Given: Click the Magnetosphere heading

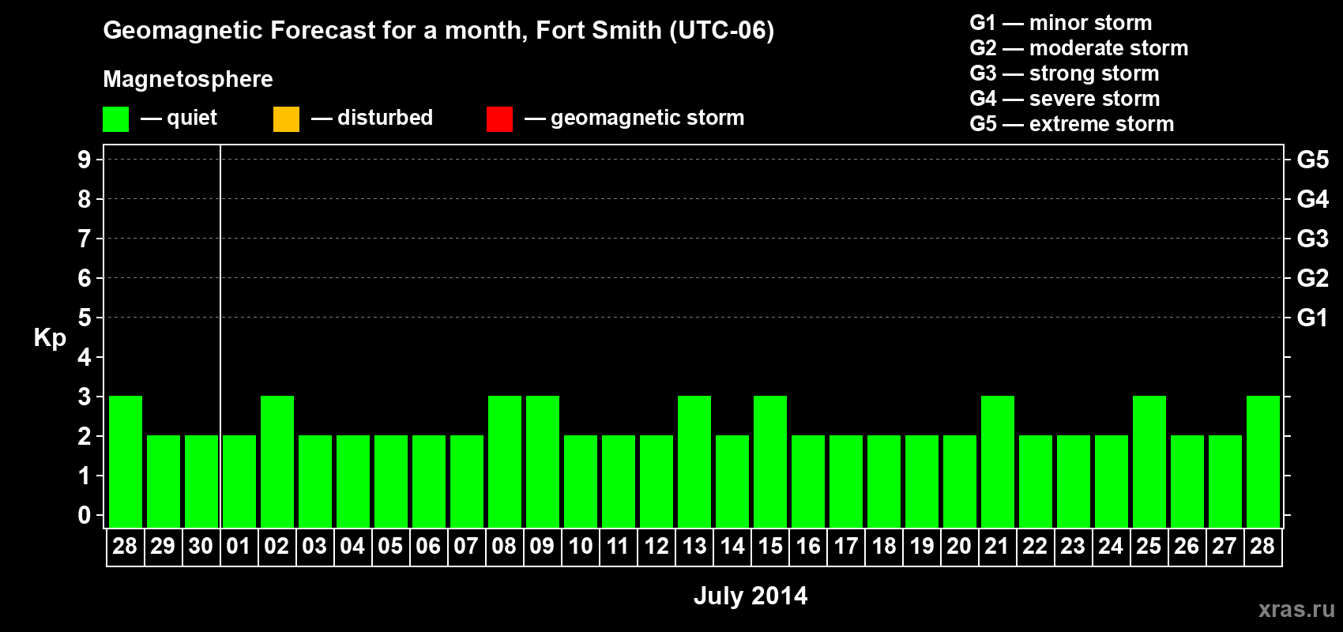Looking at the screenshot, I should [x=188, y=79].
